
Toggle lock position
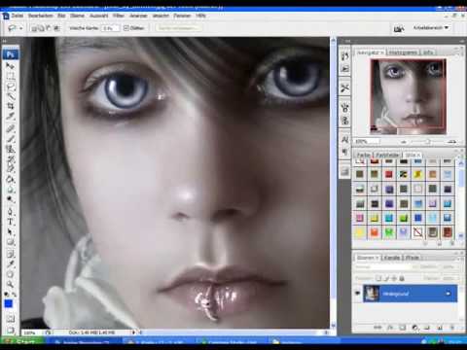point(394,278)
